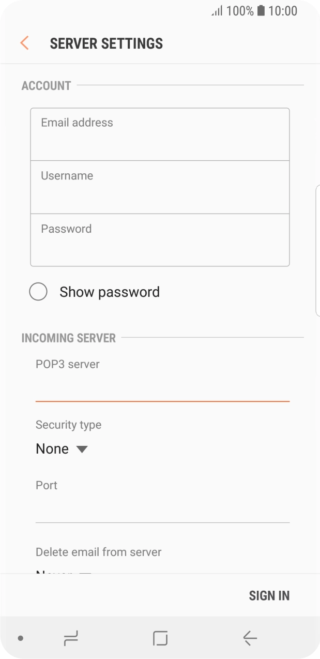Open the Security type dropdown set to None
The height and width of the screenshot is (659, 320).
point(62,448)
